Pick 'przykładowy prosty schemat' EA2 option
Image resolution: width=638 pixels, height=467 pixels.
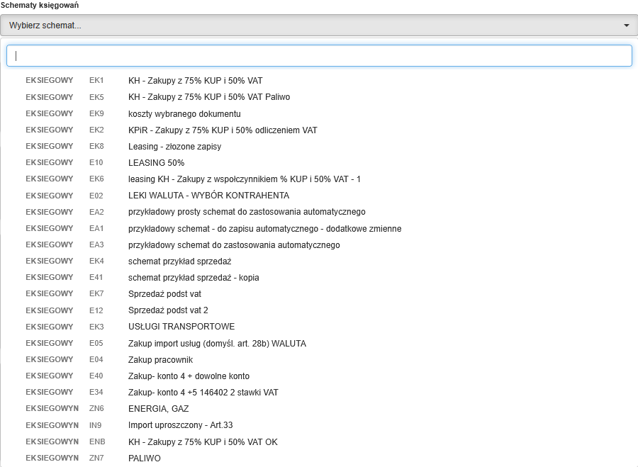click(247, 212)
